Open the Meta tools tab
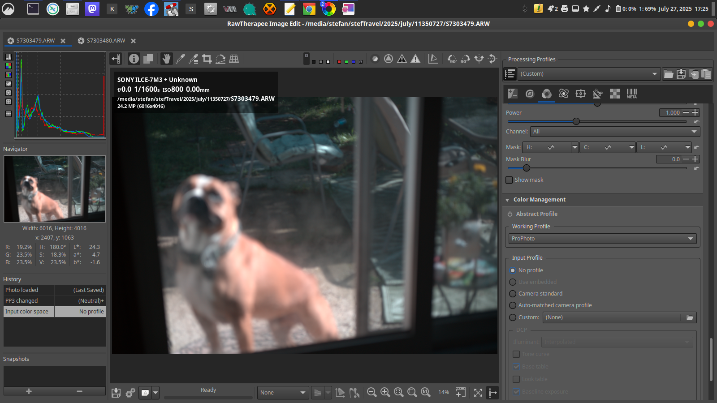This screenshot has height=403, width=717. click(x=631, y=94)
